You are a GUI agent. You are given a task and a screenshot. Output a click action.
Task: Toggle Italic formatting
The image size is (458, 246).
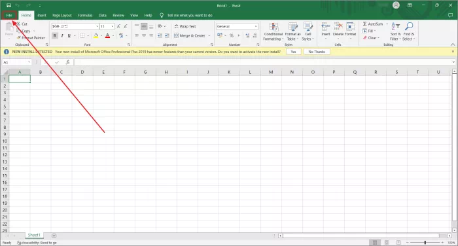62,35
